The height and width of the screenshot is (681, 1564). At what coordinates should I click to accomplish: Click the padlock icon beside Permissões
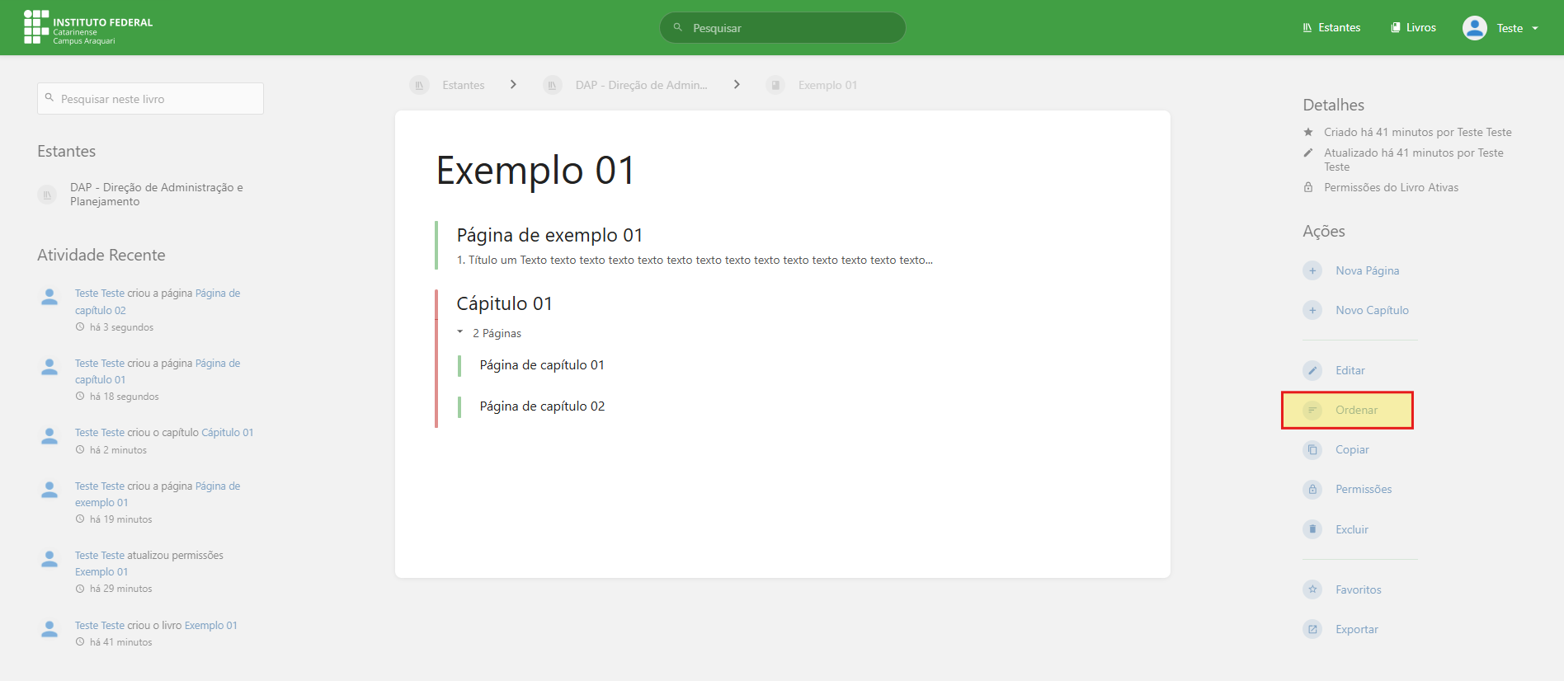click(1312, 489)
